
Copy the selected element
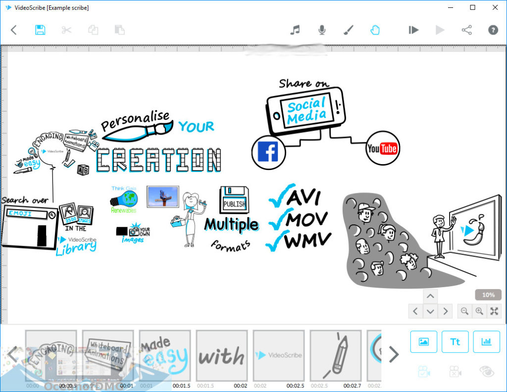pyautogui.click(x=93, y=30)
